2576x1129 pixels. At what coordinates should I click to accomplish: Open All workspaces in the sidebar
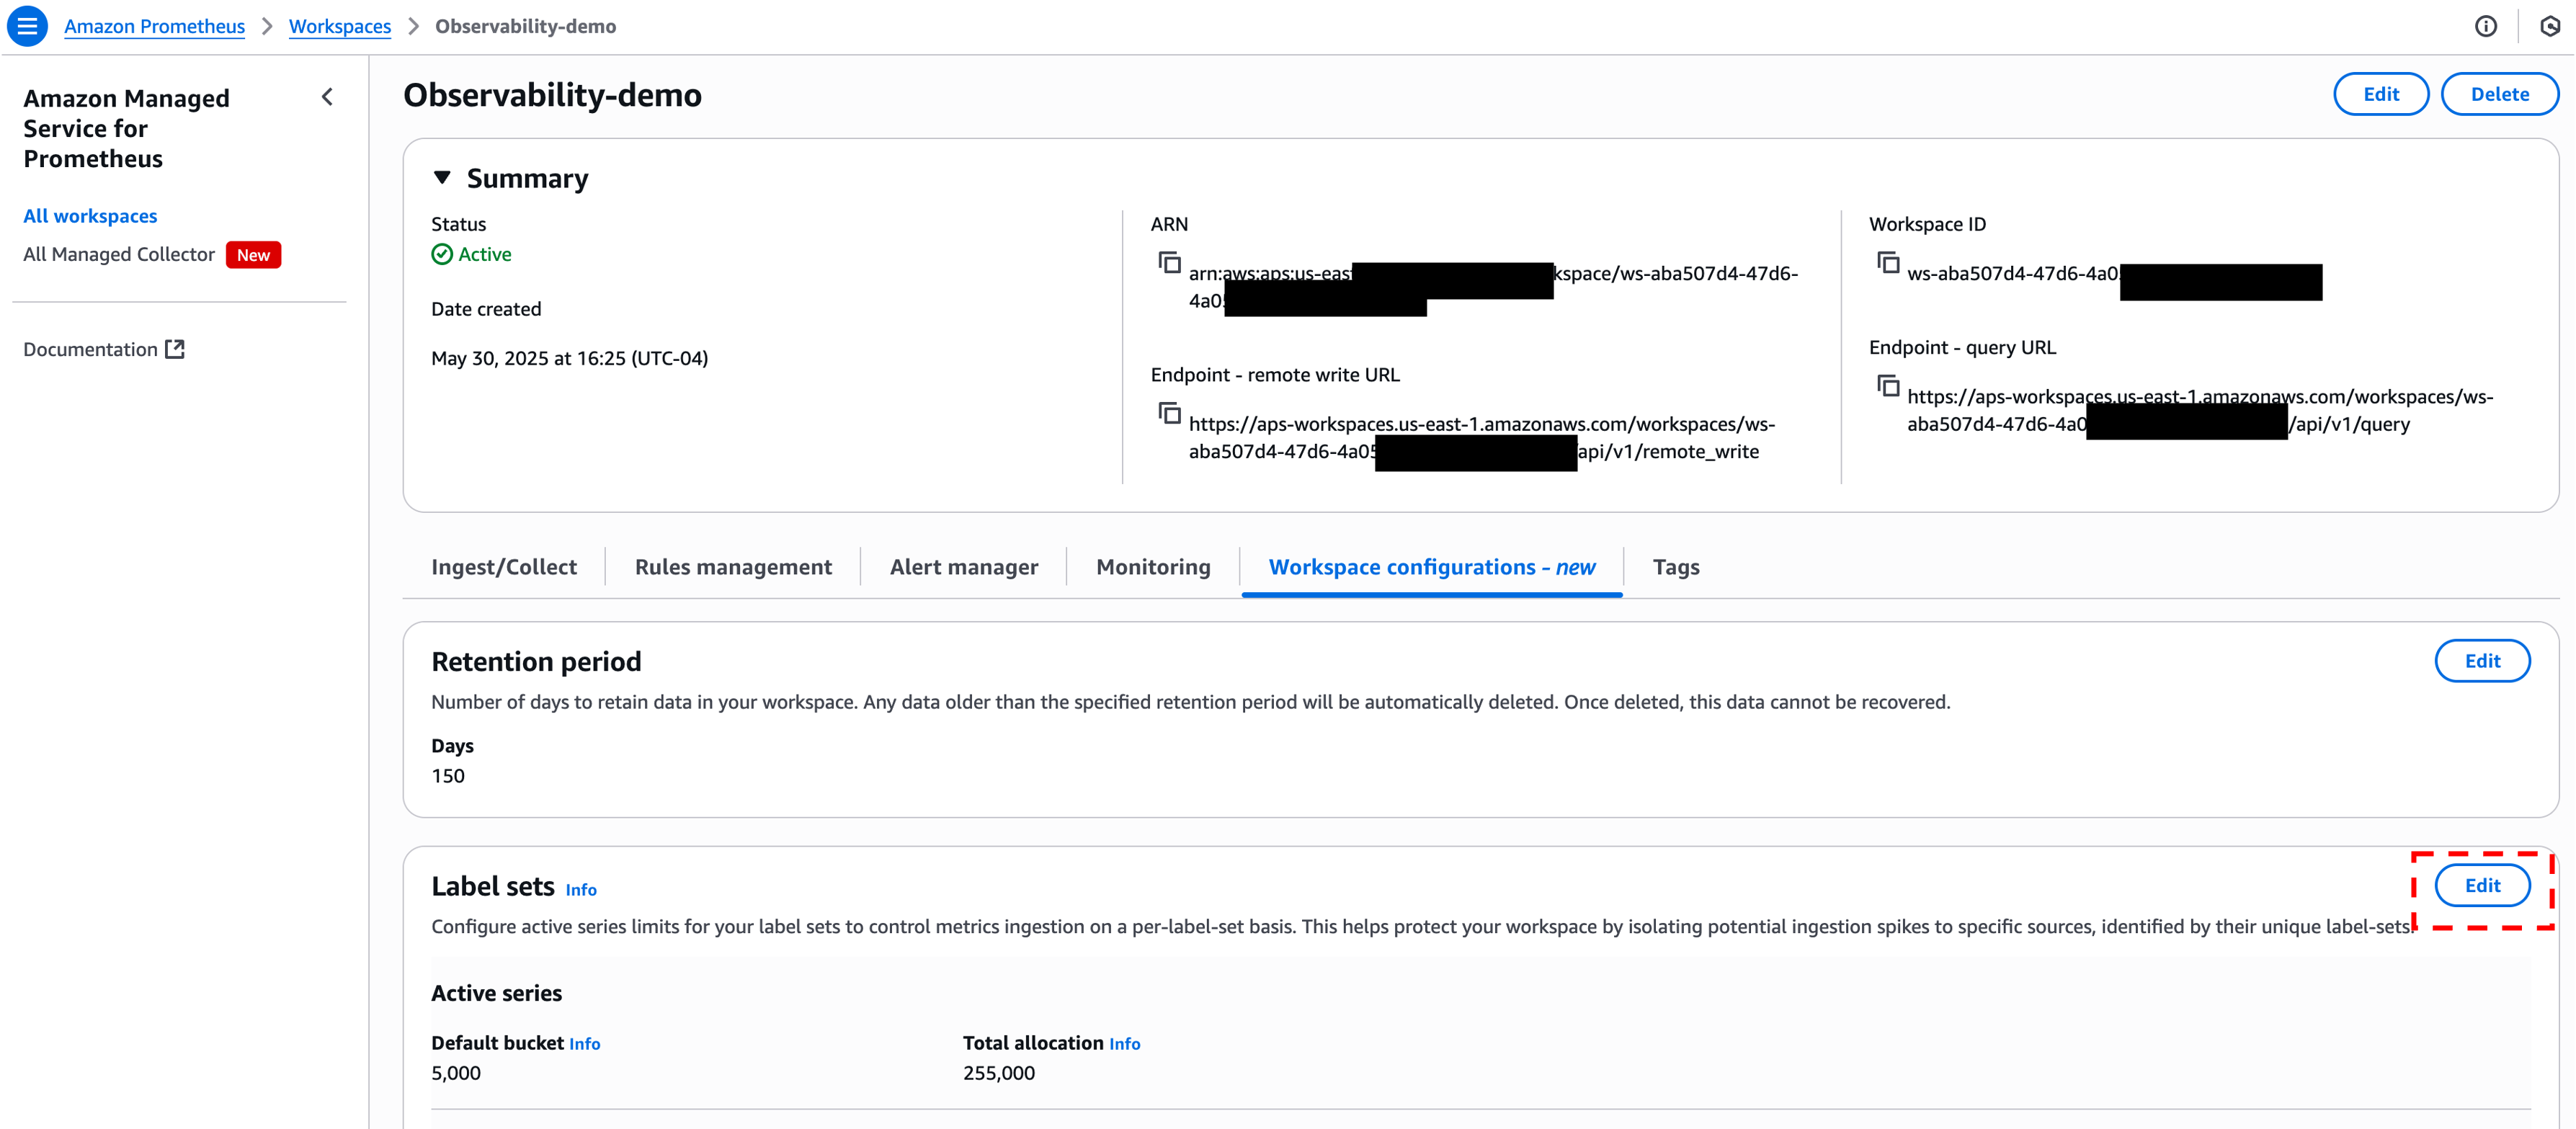[x=90, y=216]
